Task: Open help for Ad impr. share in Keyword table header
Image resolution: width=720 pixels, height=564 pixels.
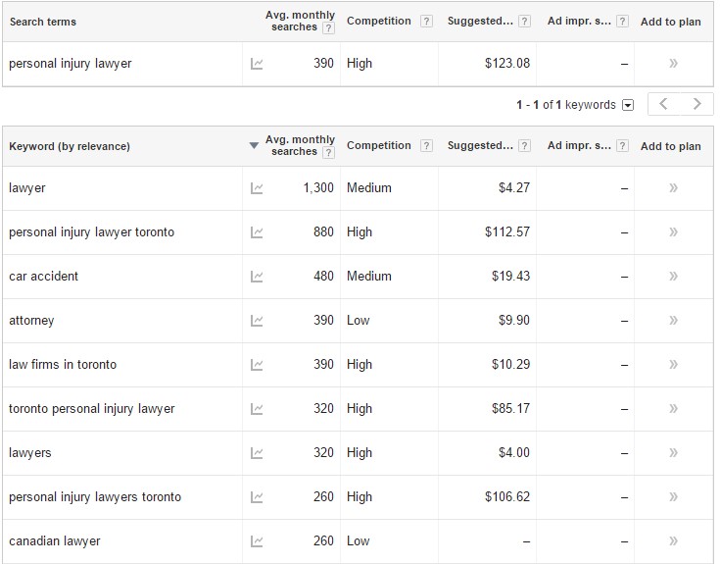Action: click(623, 146)
